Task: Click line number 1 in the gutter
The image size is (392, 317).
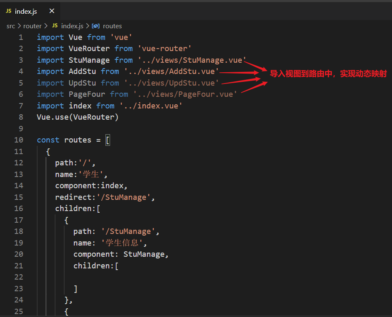Action: (x=20, y=37)
